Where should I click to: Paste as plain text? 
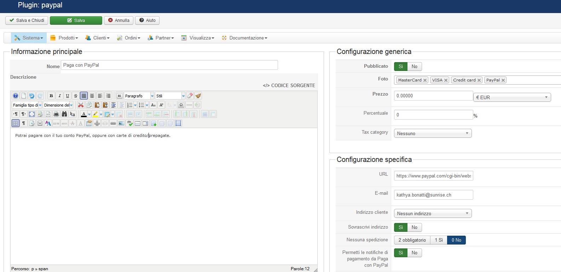coord(105,105)
